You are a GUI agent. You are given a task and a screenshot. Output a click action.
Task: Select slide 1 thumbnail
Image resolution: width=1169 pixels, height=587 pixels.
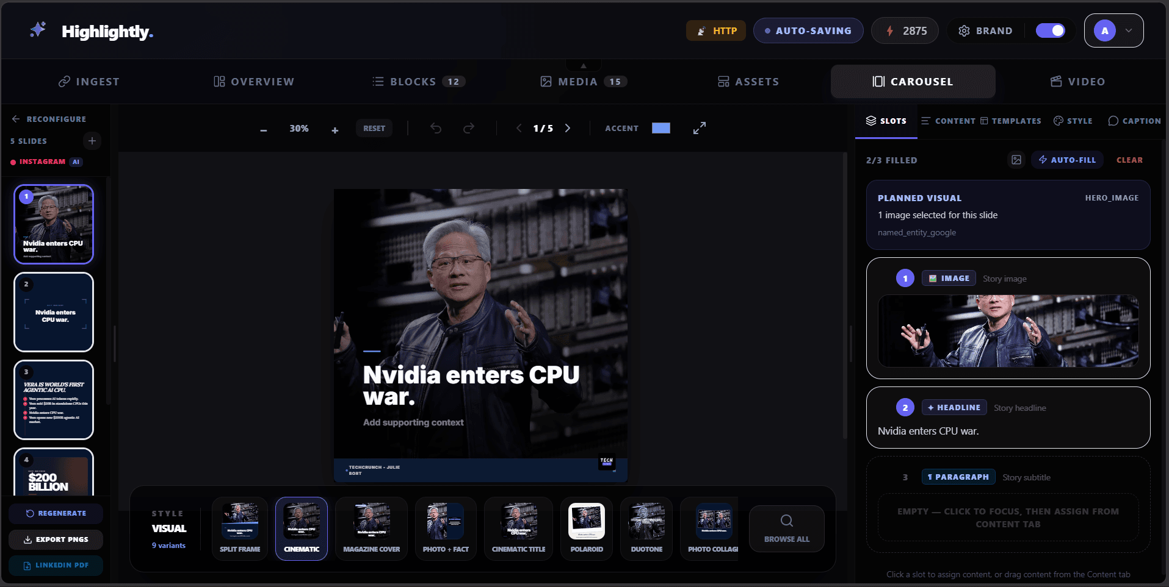point(54,224)
